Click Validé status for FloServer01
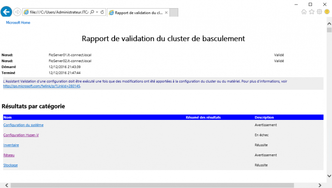Image resolution: width=332 pixels, height=188 pixels. pyautogui.click(x=279, y=55)
